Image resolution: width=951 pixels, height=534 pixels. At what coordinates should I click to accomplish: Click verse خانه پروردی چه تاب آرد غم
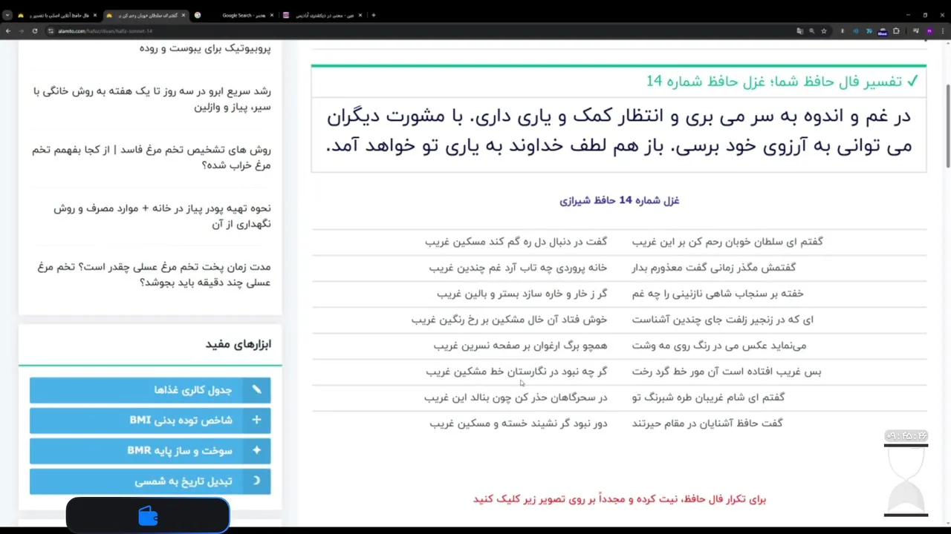click(x=518, y=268)
